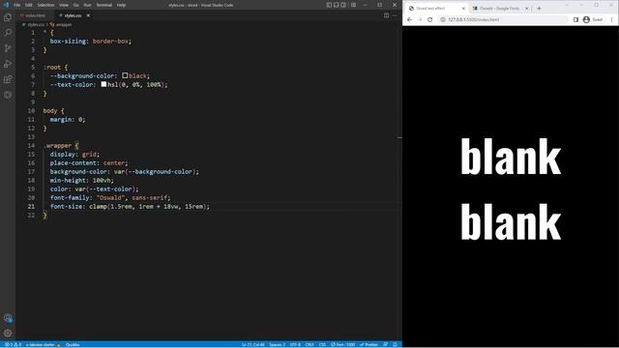Click the white hsl color swatch on line 7
Viewport: 619px width, 348px height.
point(103,84)
